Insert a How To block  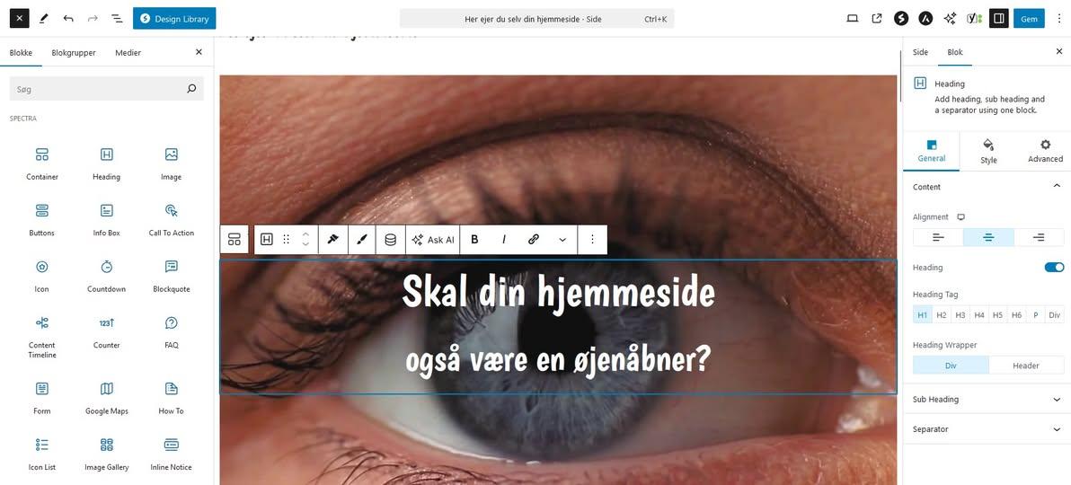click(172, 398)
